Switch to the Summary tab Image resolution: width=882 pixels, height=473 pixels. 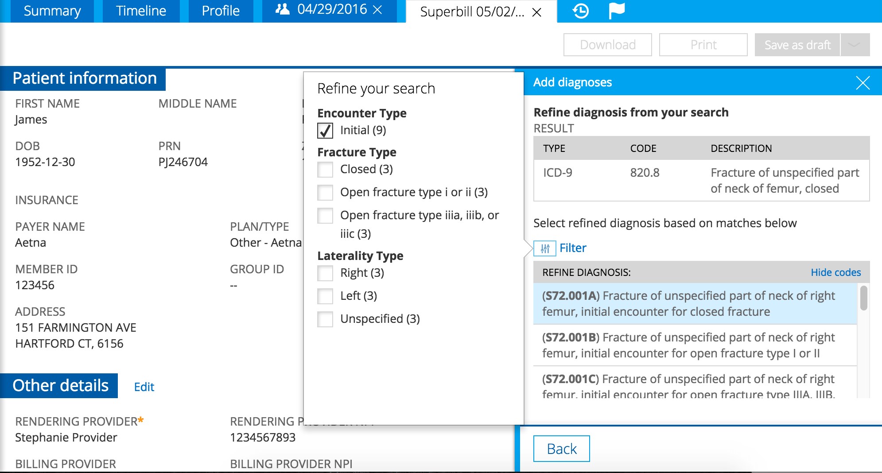(52, 11)
